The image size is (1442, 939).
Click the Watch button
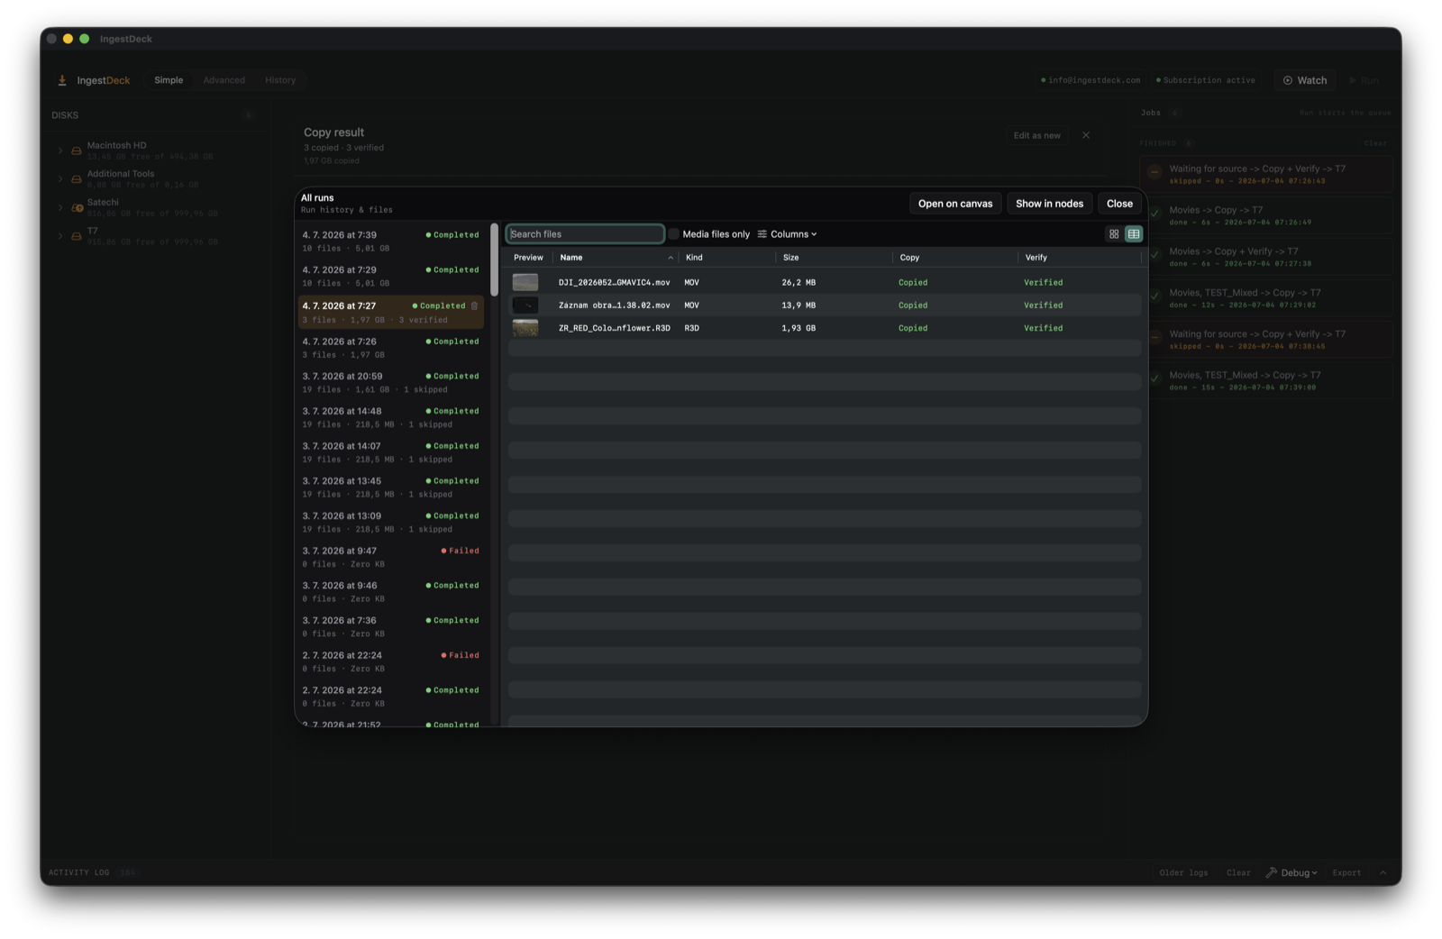point(1305,80)
